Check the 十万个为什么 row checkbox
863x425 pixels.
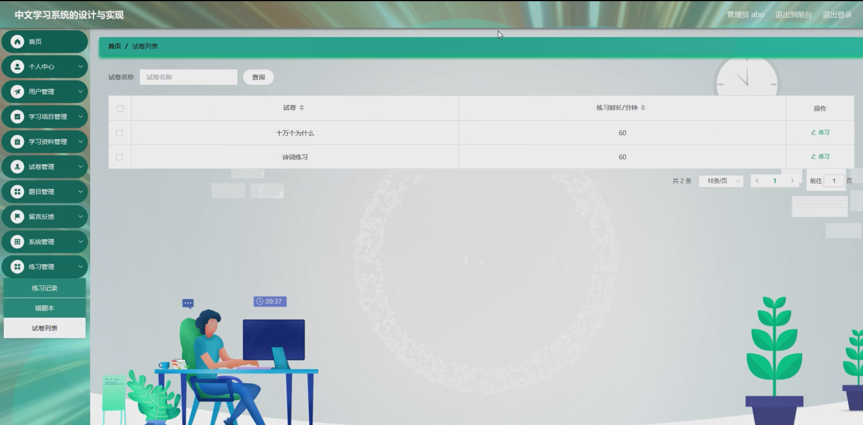coord(119,133)
